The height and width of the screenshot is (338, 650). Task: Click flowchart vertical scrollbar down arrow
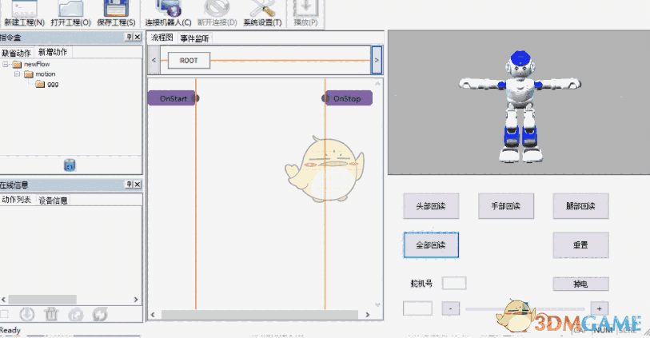[377, 305]
